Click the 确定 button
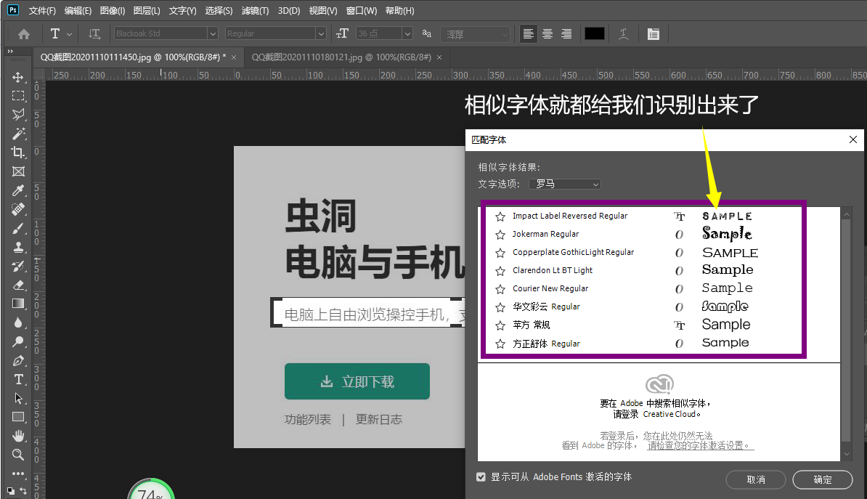Image resolution: width=867 pixels, height=499 pixels. [823, 479]
